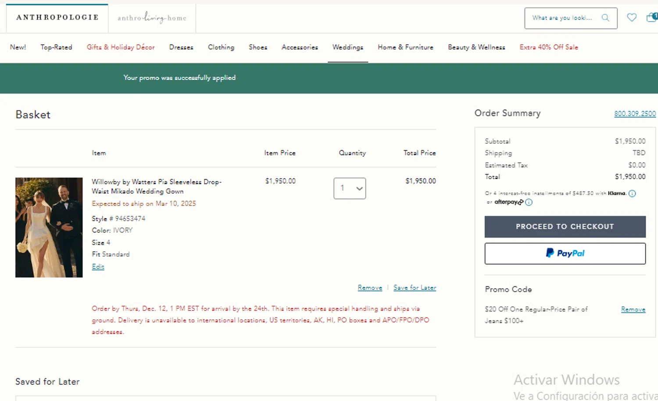Click the Estimated Tax $0.00 value
Screen dimensions: 658x401
[637, 165]
